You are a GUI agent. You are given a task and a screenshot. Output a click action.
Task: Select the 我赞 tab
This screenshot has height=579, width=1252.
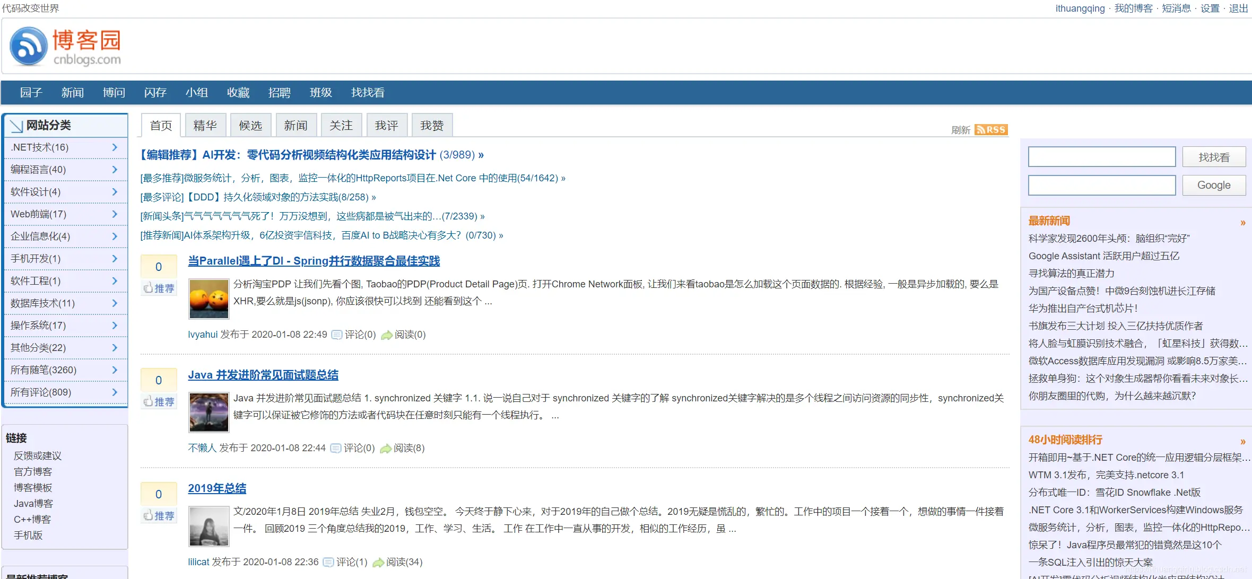click(x=431, y=126)
